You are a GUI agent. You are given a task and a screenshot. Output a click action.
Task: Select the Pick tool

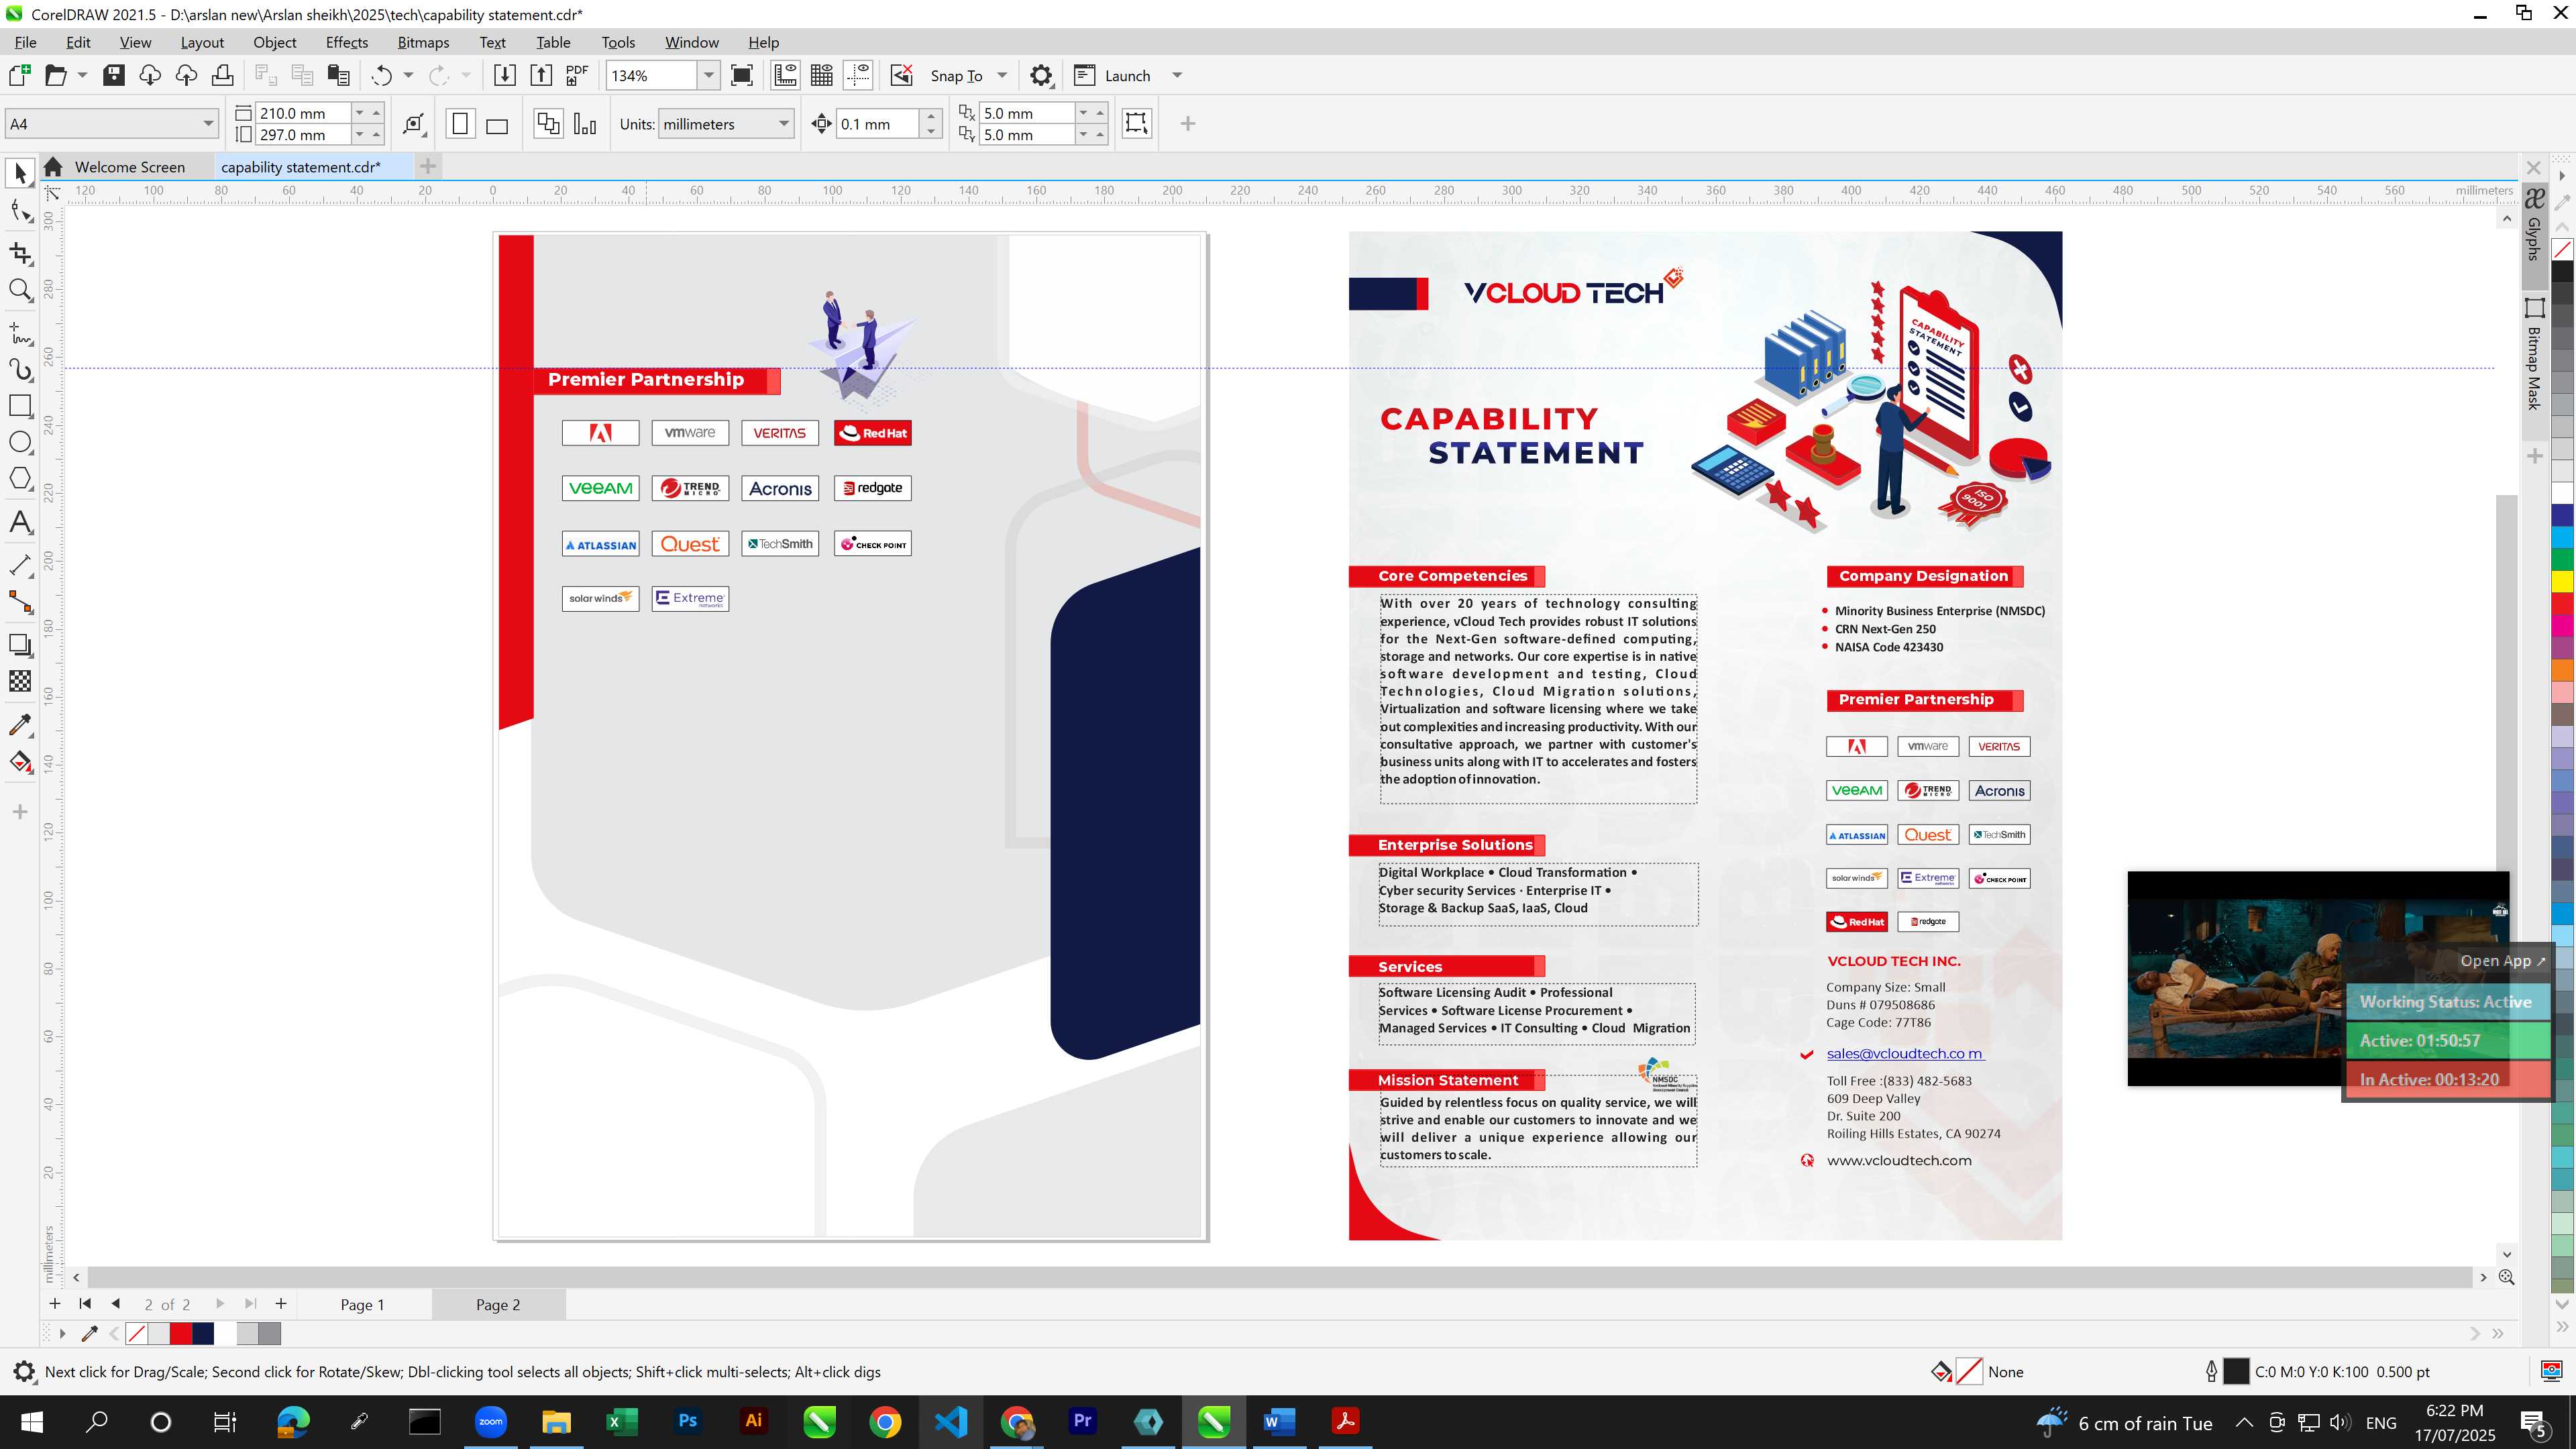click(x=20, y=173)
